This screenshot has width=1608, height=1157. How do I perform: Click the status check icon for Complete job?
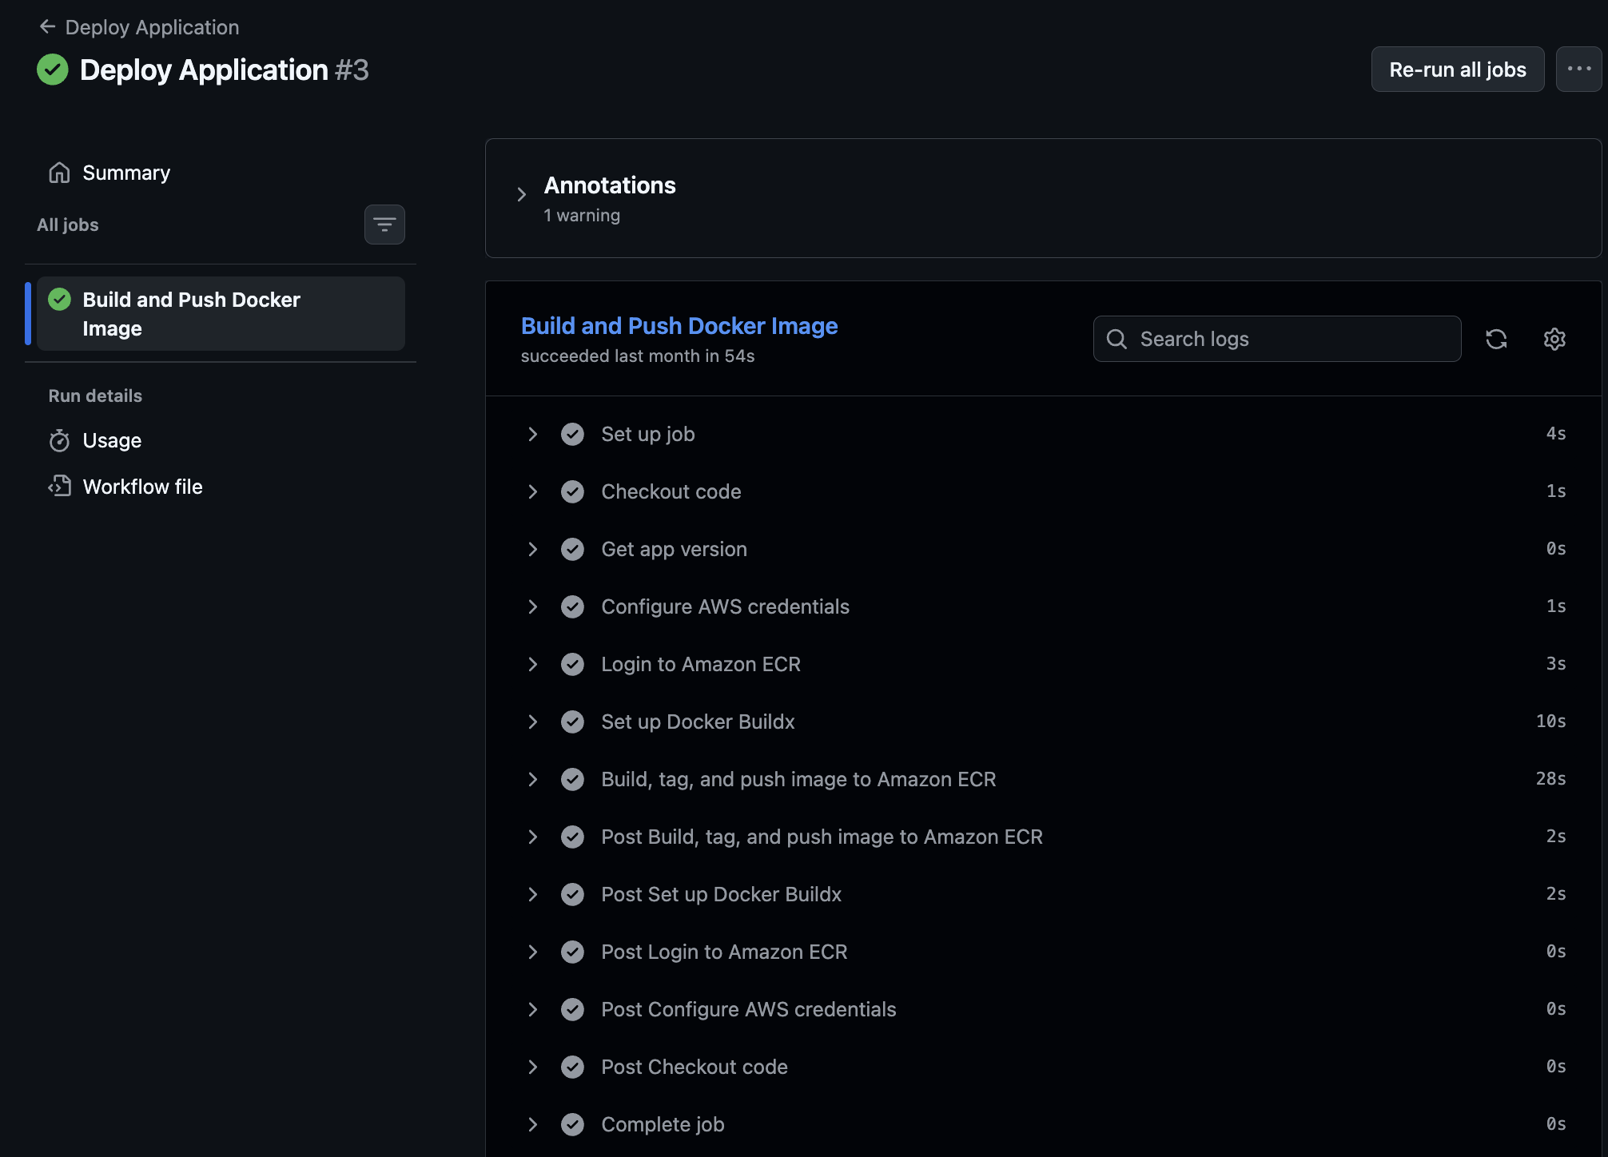pyautogui.click(x=572, y=1124)
